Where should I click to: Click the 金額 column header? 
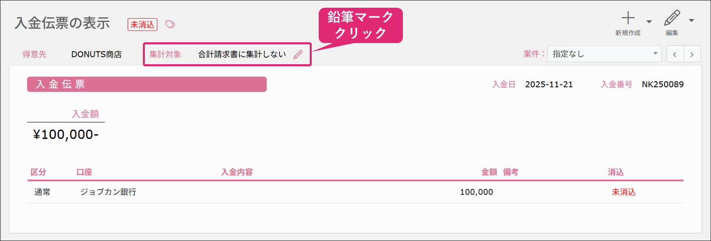(489, 172)
